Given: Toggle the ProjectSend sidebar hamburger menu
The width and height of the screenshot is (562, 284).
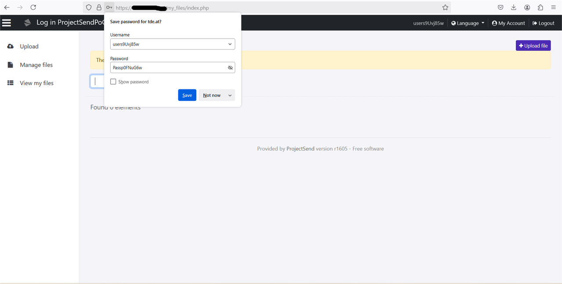Looking at the screenshot, I should 7,22.
